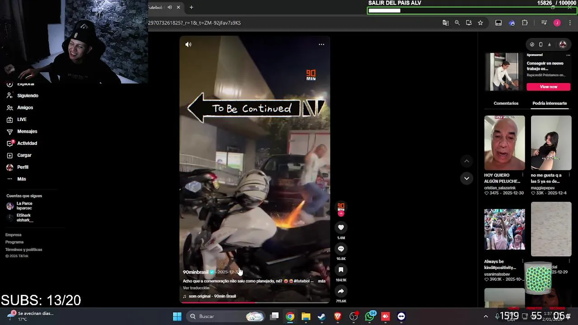
Task: Open Always be kind video thumbnail
Action: point(504,229)
